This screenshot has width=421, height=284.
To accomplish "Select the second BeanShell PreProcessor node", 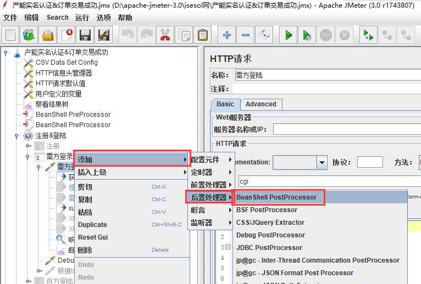I will coord(73,125).
